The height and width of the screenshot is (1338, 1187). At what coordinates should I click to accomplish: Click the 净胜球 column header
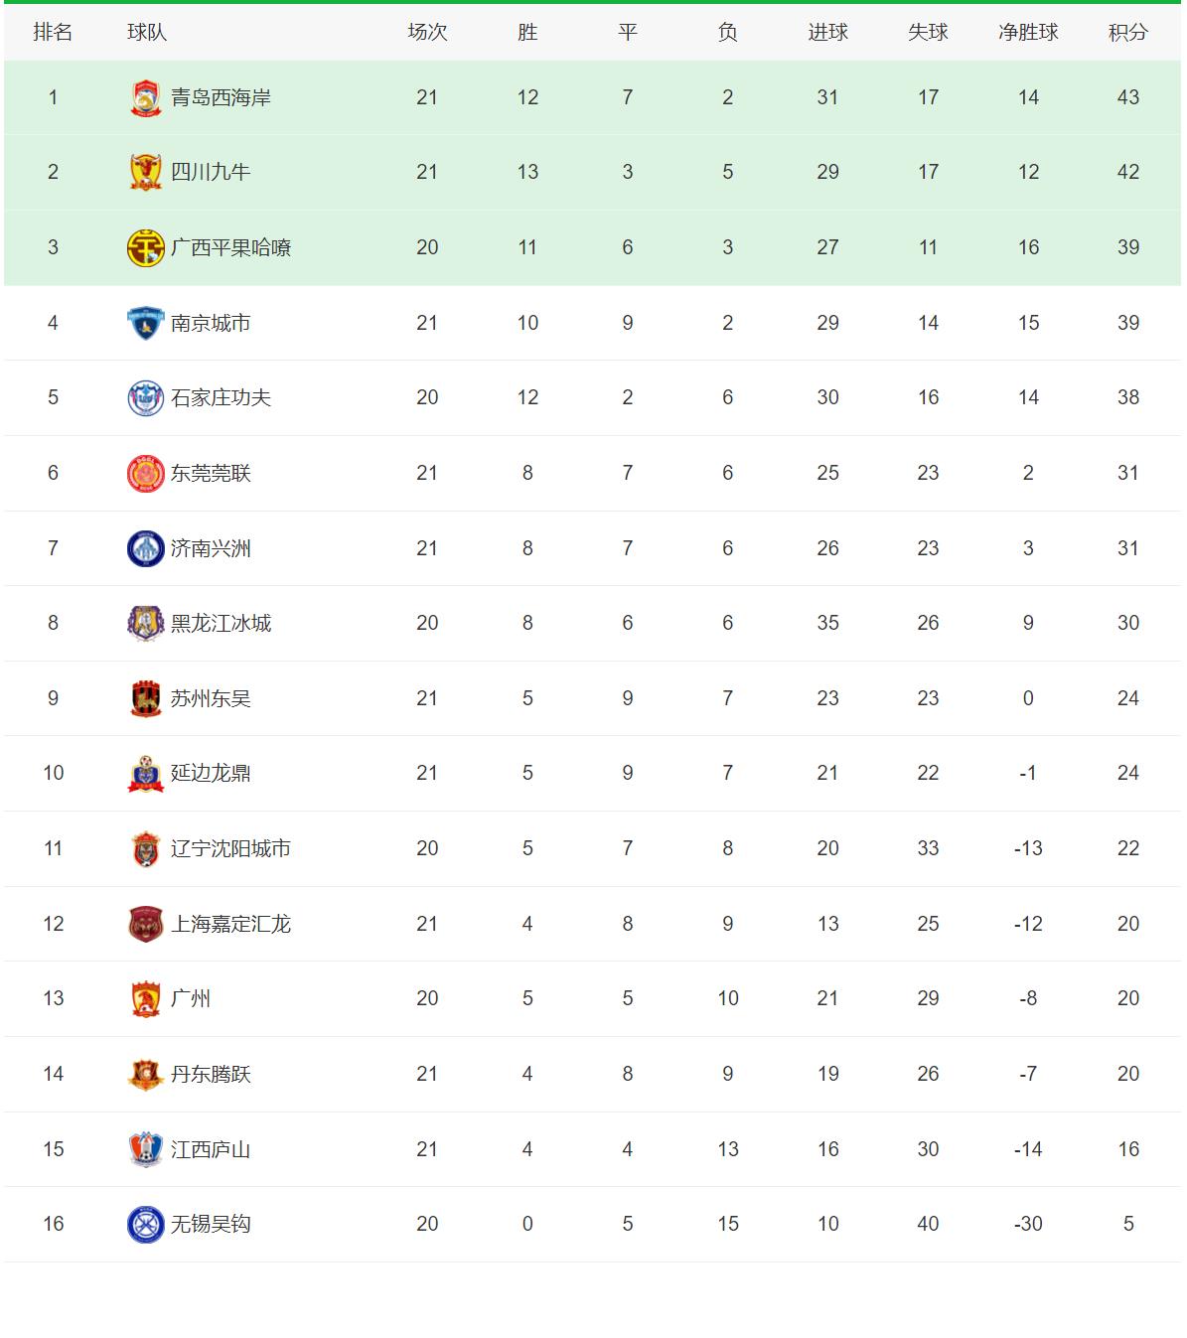pyautogui.click(x=1028, y=32)
